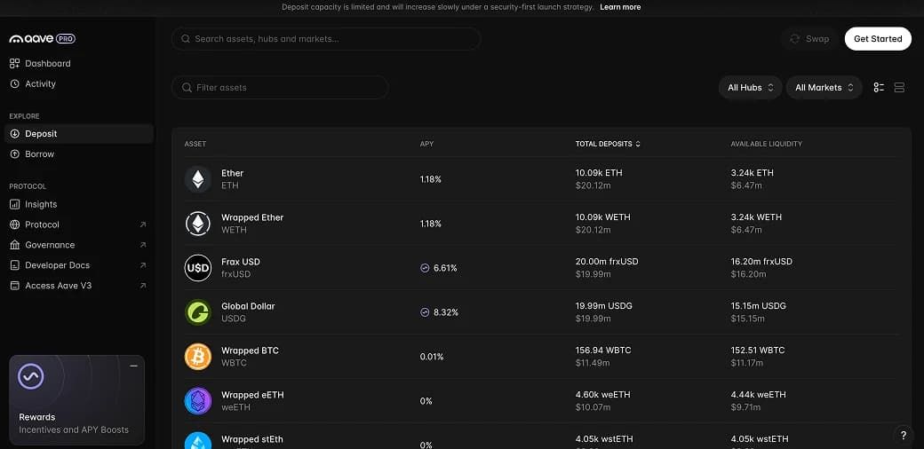Image resolution: width=924 pixels, height=449 pixels.
Task: Click the Get Started button
Action: coord(878,39)
